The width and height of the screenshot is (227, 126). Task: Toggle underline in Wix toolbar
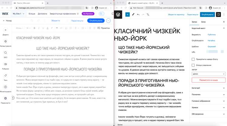[x=43, y=28]
